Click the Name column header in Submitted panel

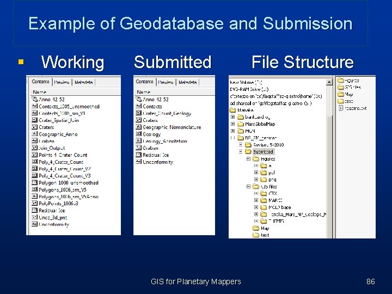click(175, 92)
